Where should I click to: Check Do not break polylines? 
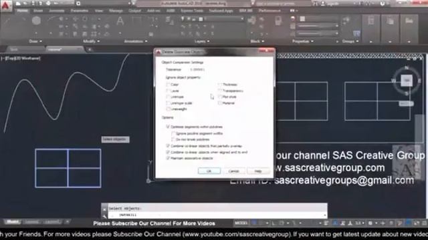click(173, 139)
